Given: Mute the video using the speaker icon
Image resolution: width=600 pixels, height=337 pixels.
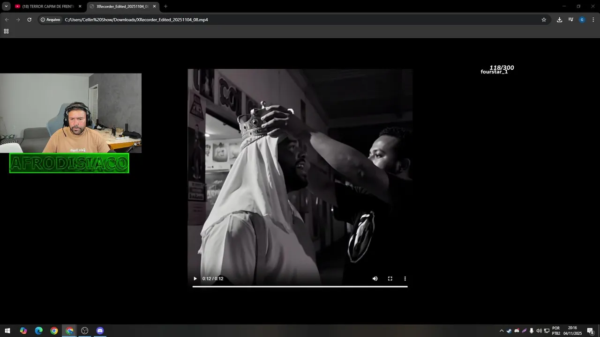Looking at the screenshot, I should (375, 278).
